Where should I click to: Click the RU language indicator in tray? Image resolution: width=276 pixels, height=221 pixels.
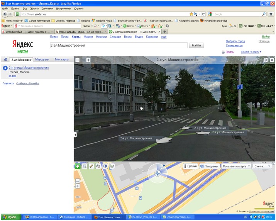click(246, 217)
